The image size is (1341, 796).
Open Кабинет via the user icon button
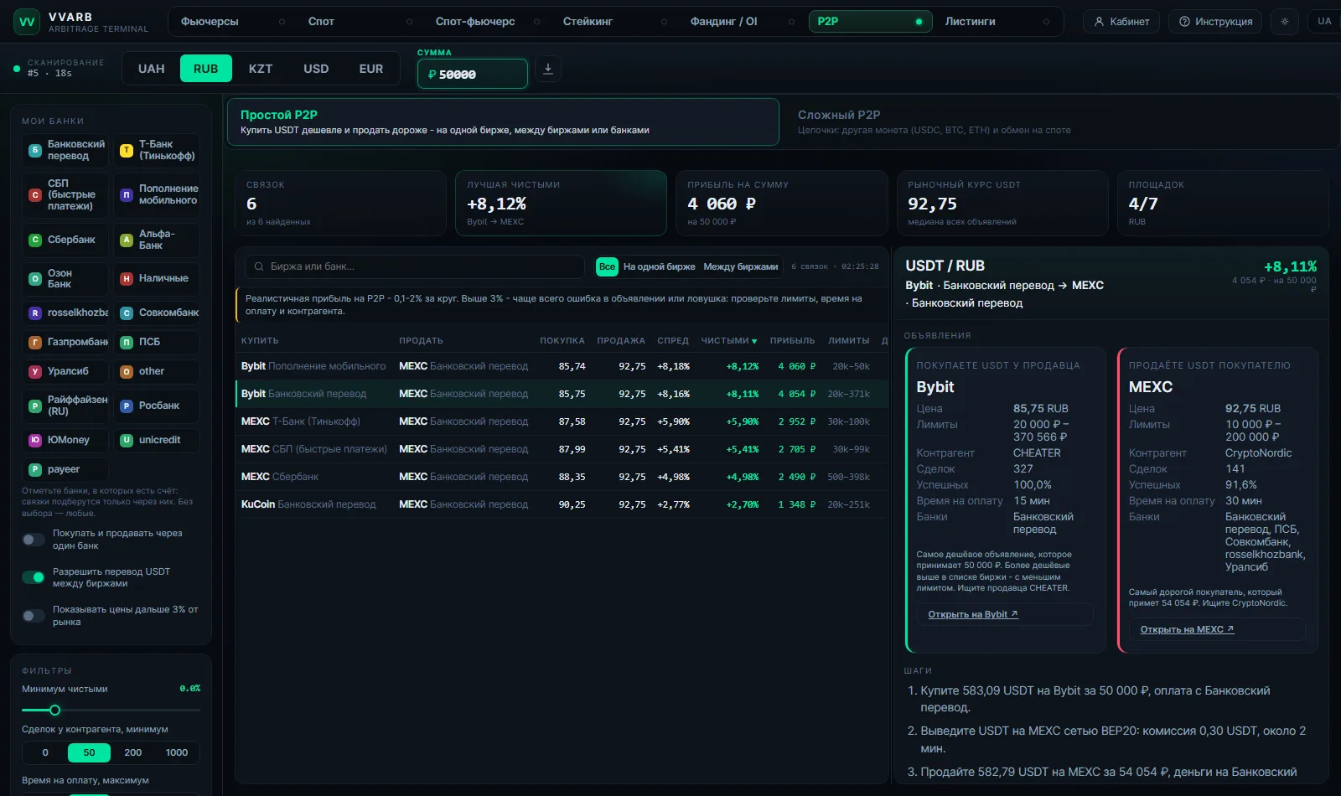(1121, 22)
